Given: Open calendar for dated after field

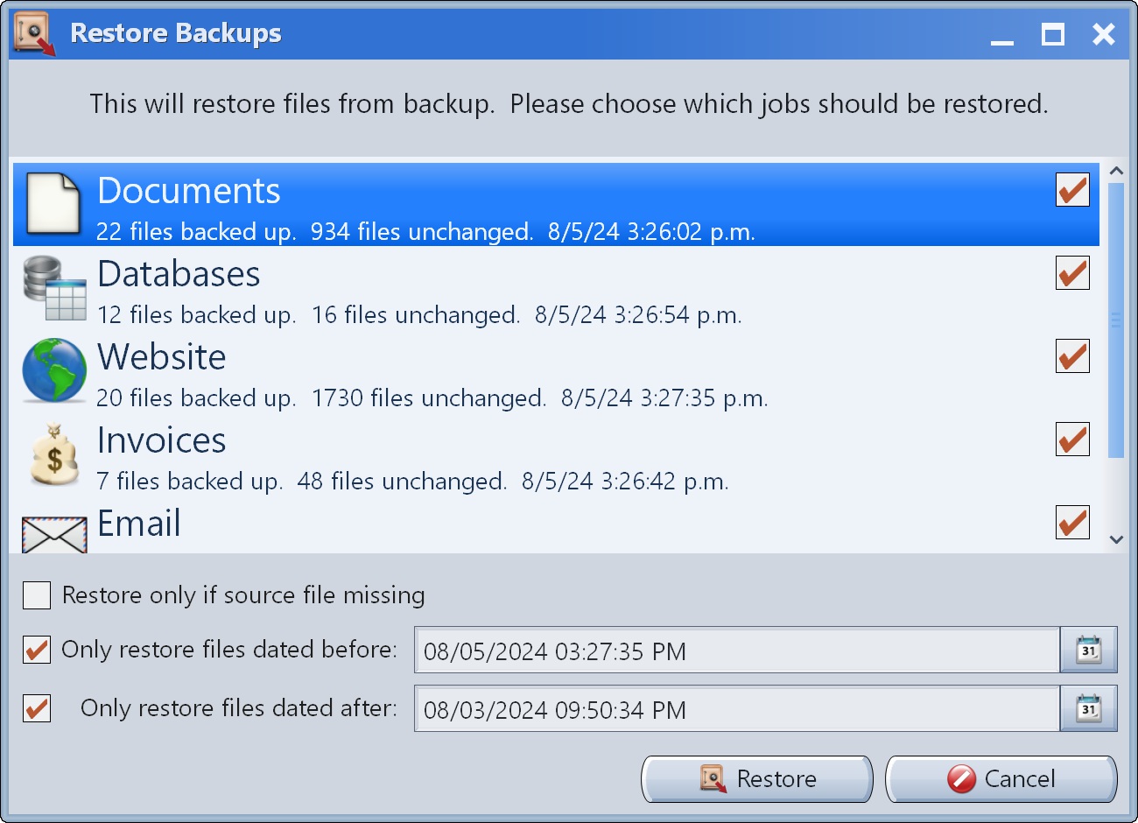Looking at the screenshot, I should [x=1088, y=709].
